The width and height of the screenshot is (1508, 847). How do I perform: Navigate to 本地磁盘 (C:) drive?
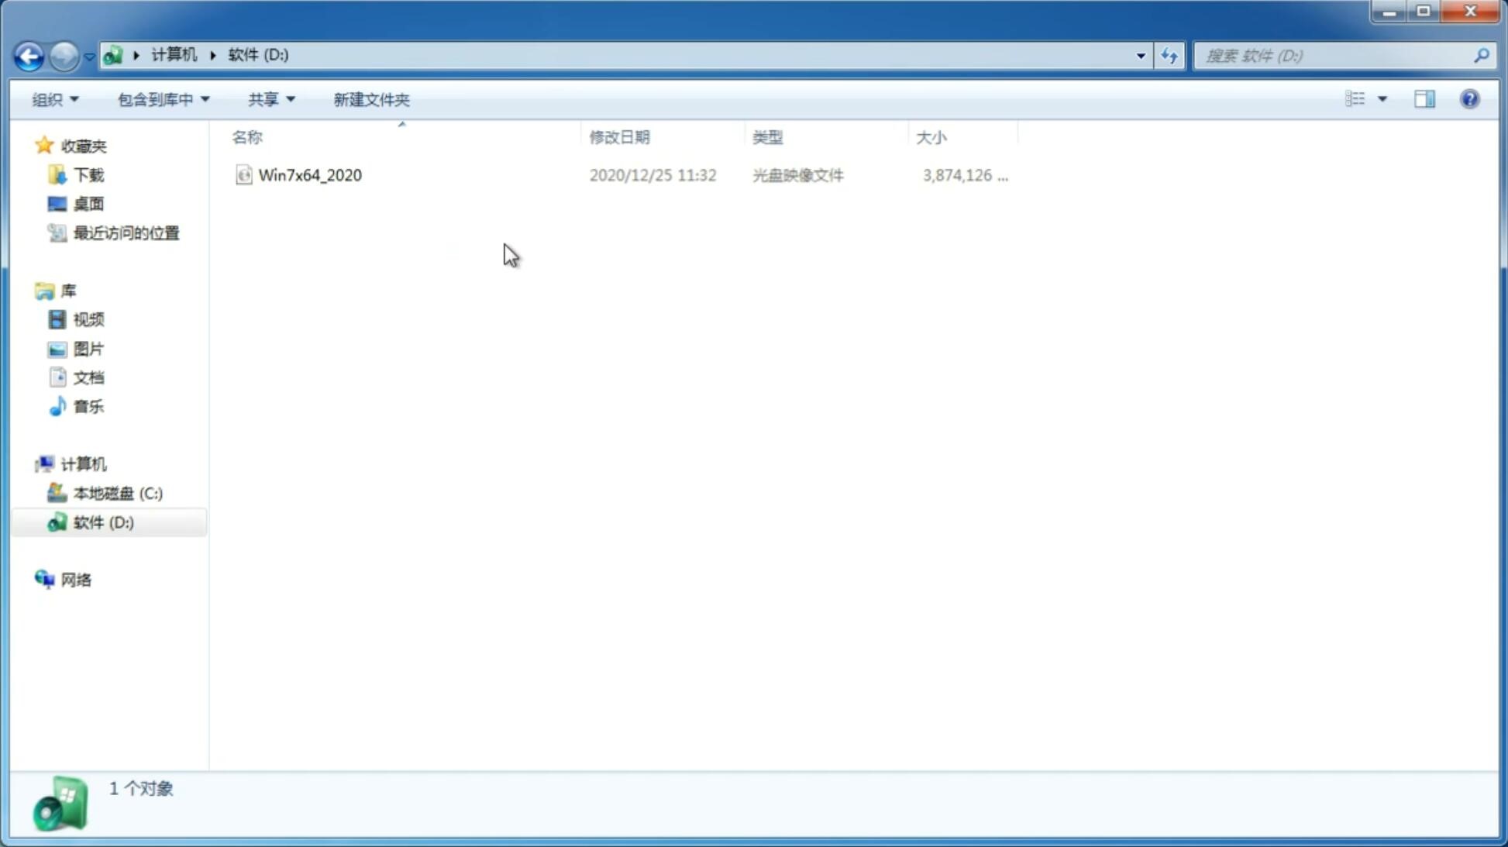click(117, 493)
